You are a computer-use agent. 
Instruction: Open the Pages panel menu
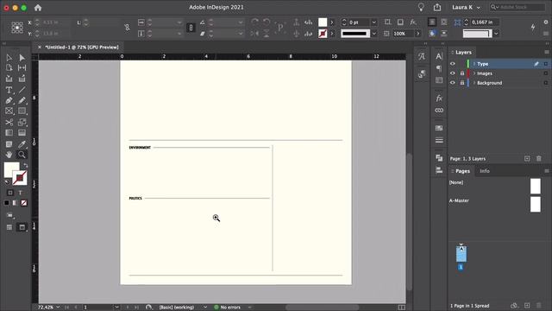point(546,171)
